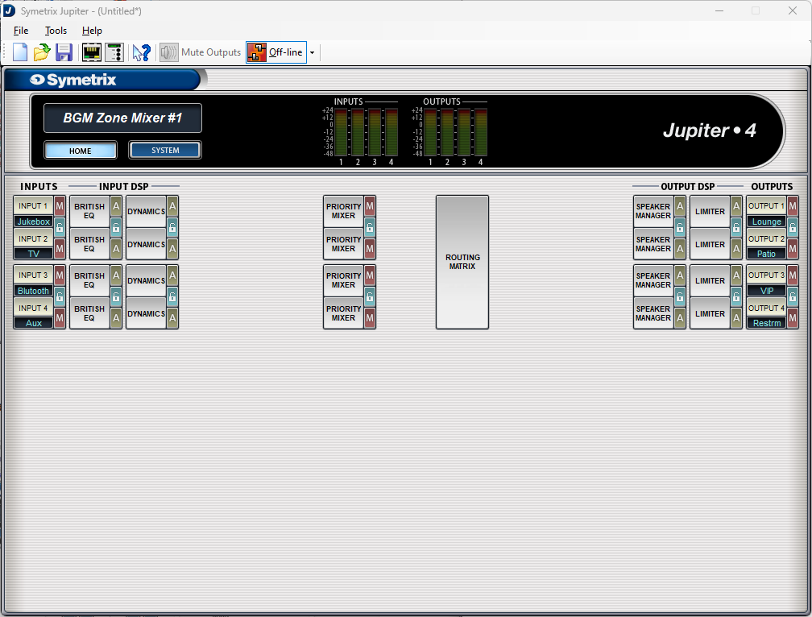Open the Tools menu
This screenshot has height=617, width=812.
56,31
